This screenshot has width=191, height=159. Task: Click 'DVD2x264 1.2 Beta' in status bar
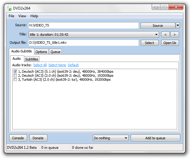(x=22, y=148)
